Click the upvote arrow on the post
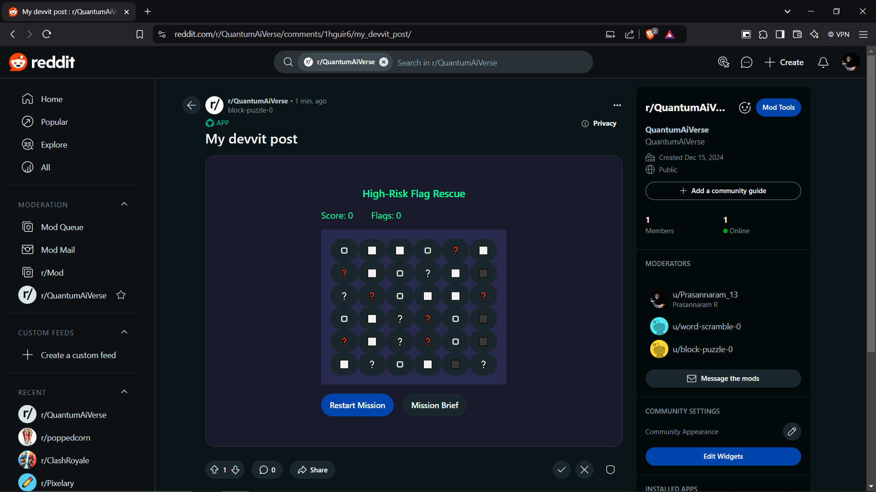The image size is (876, 492). click(214, 470)
